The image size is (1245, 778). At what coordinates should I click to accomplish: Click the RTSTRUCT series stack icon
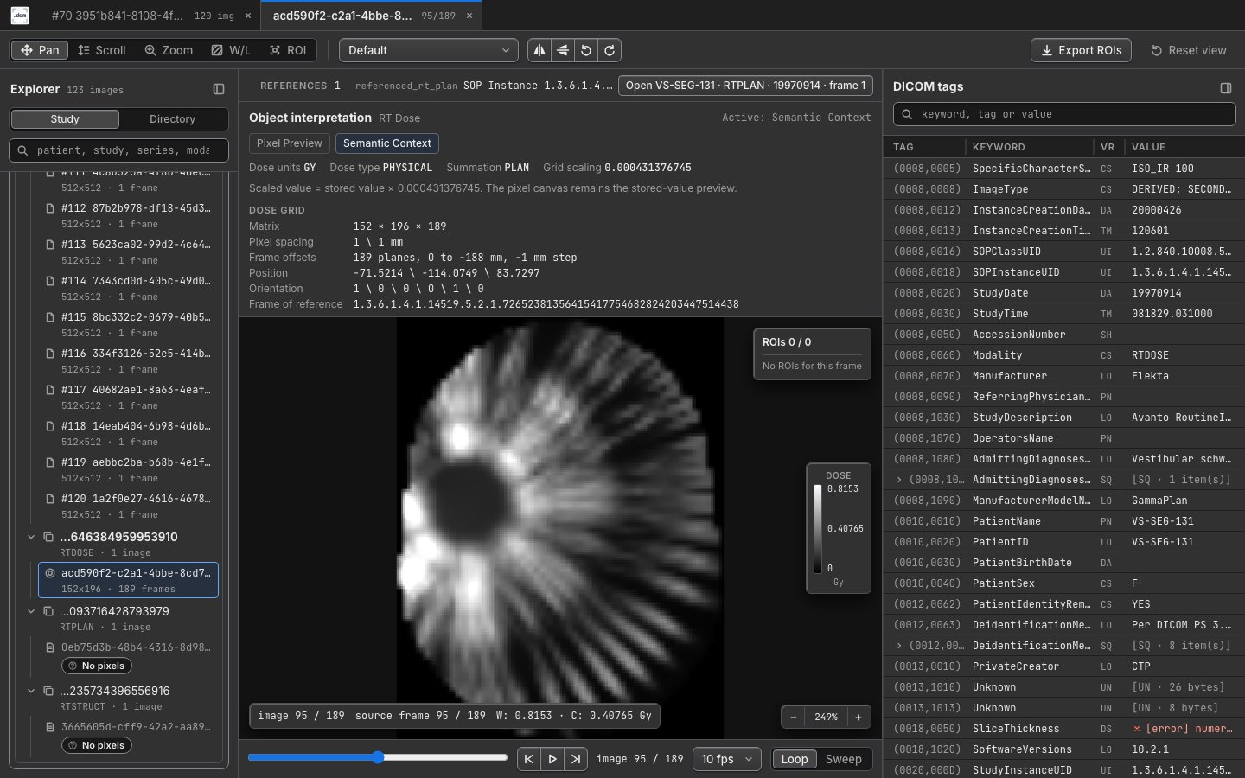(48, 691)
